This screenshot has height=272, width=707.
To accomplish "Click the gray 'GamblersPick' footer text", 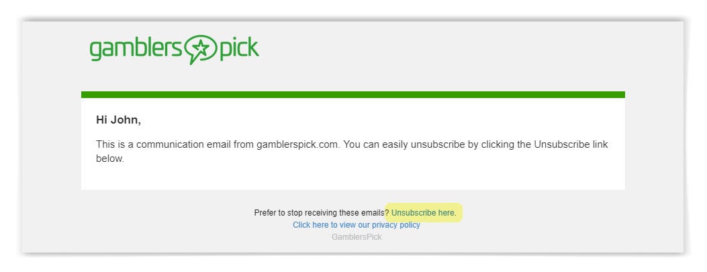I will [x=357, y=237].
